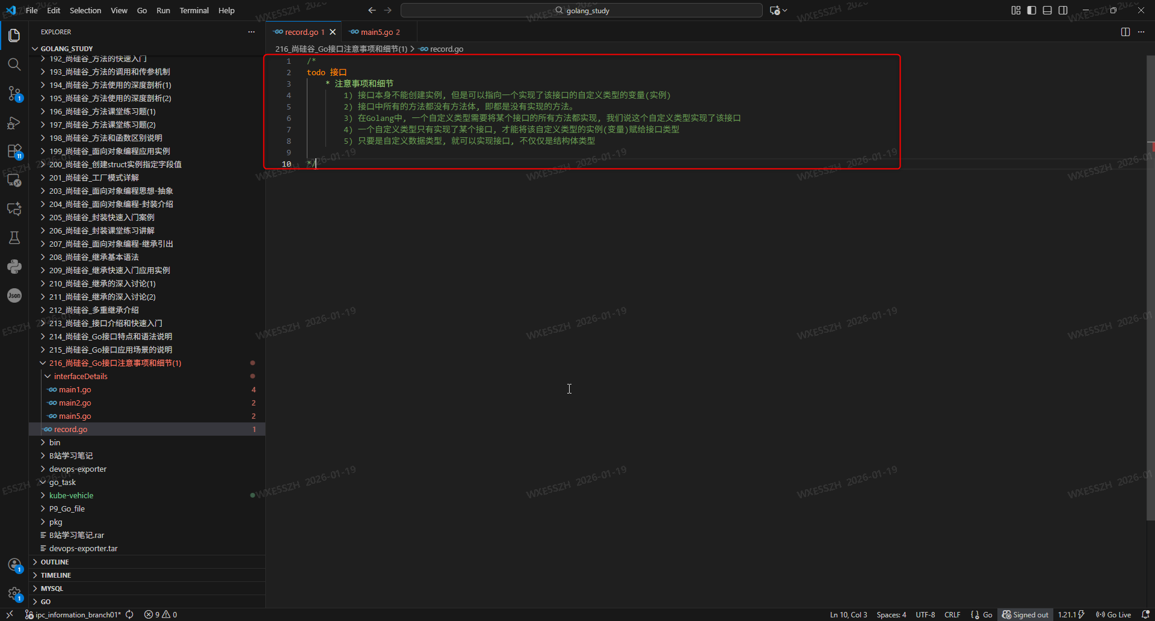Toggle the primary side bar
The width and height of the screenshot is (1155, 621).
coord(1032,10)
